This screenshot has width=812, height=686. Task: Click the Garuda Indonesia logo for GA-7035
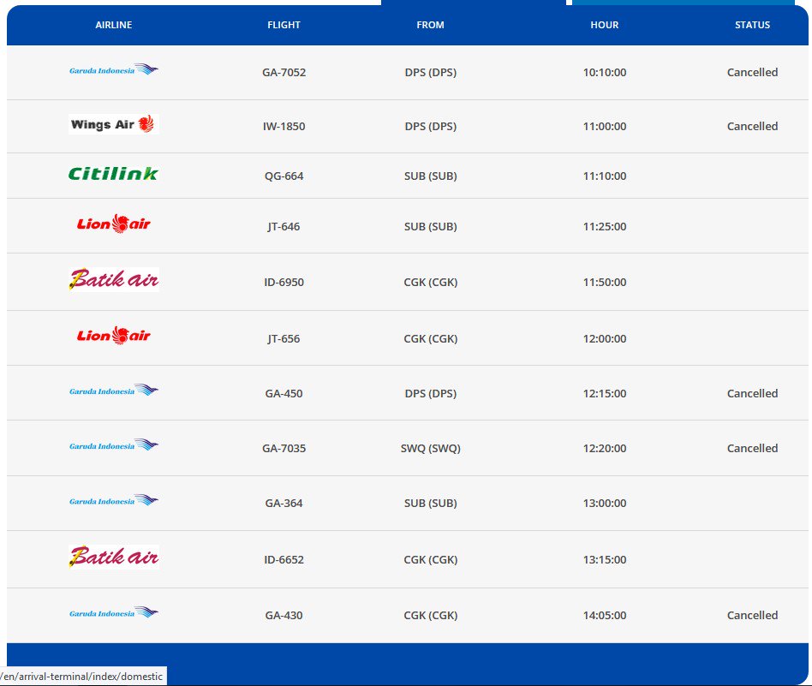click(113, 444)
